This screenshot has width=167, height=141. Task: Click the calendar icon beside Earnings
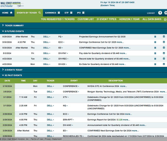59,13
